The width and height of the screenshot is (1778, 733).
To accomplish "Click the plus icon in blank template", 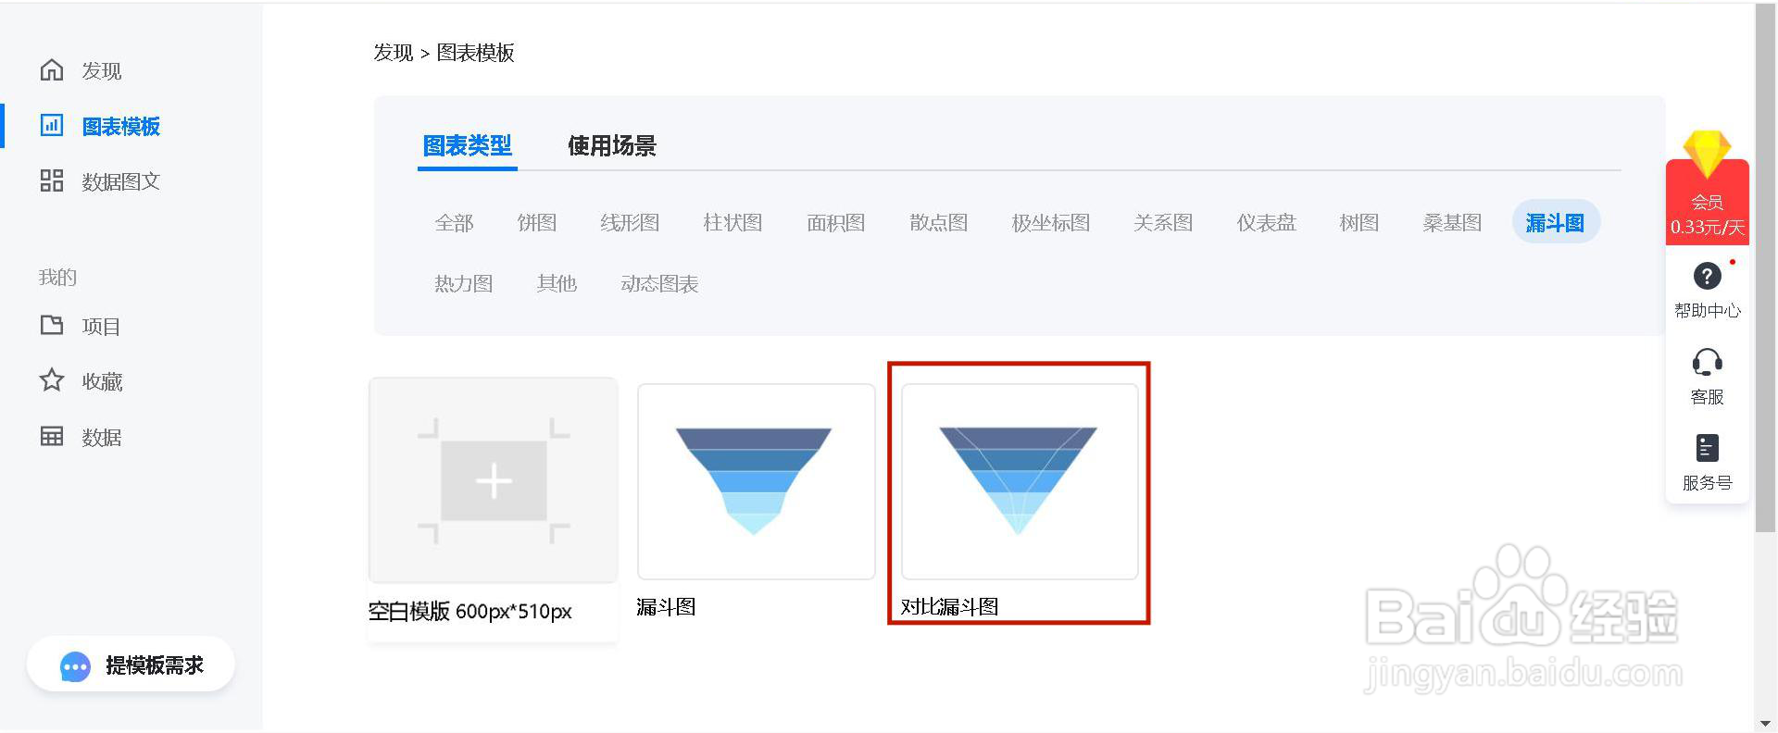I will pos(494,481).
